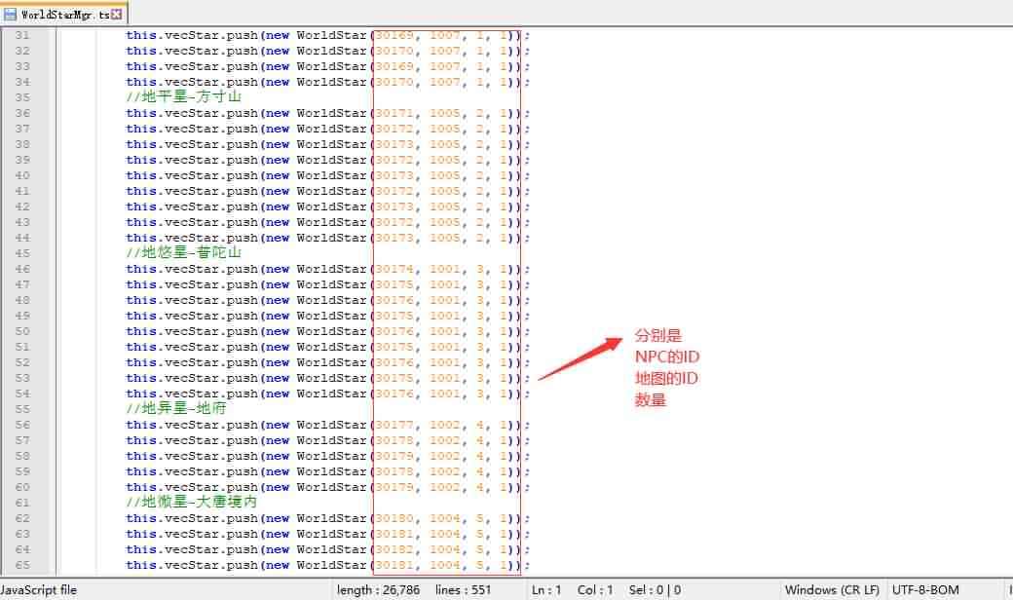The height and width of the screenshot is (600, 1013).
Task: Click the red annotation text NPC的ID
Action: [x=667, y=356]
